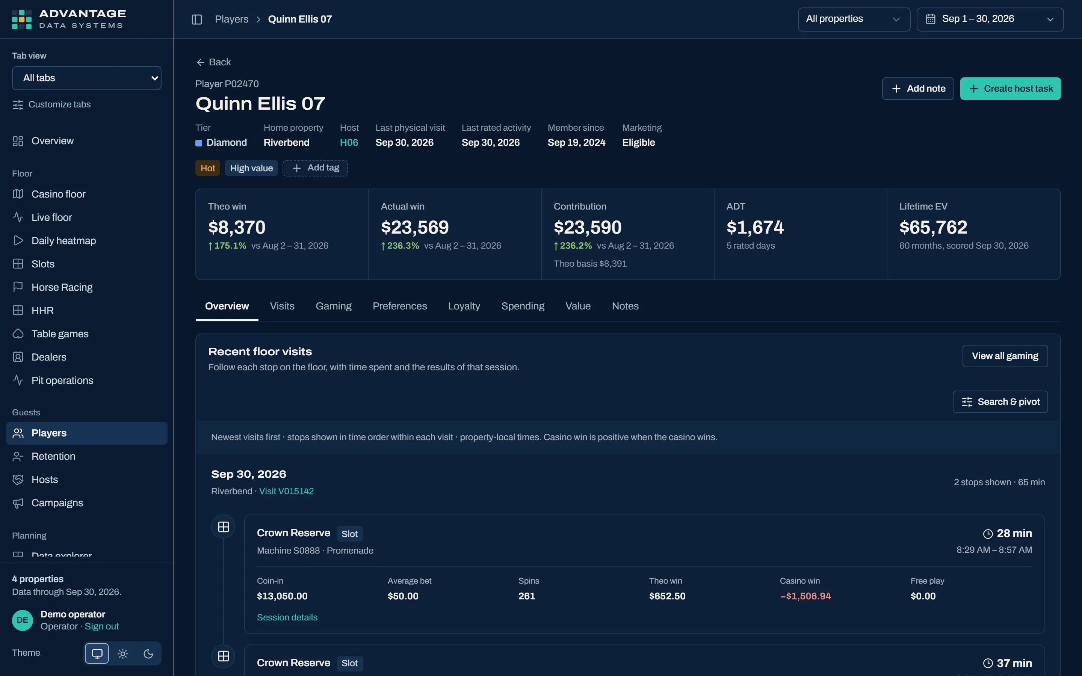Switch to the Visits tab
1082x676 pixels.
coord(282,306)
